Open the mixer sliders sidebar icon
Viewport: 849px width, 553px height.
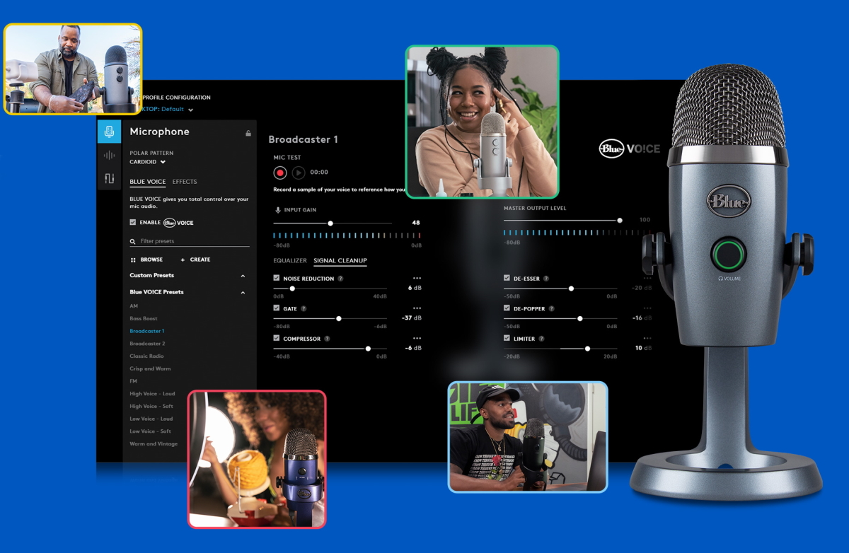coord(109,178)
